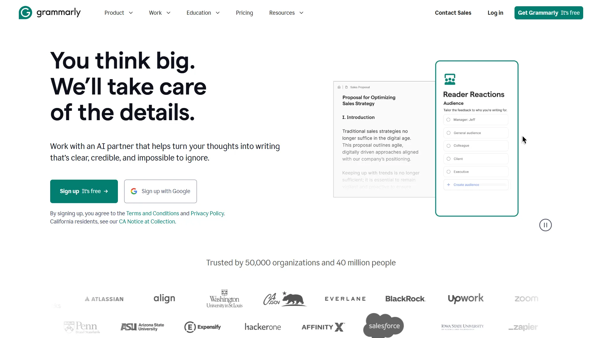Viewport: 602px width, 338px height.
Task: Expand the Education dropdown menu
Action: pos(203,13)
